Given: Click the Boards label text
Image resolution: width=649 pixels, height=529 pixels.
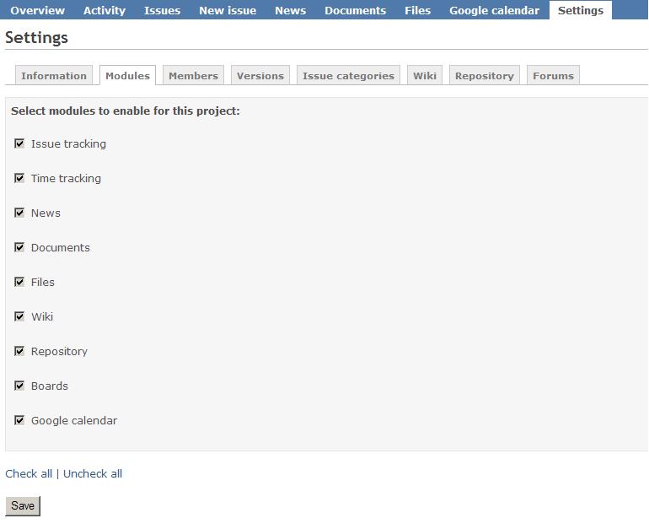Looking at the screenshot, I should click(x=50, y=386).
